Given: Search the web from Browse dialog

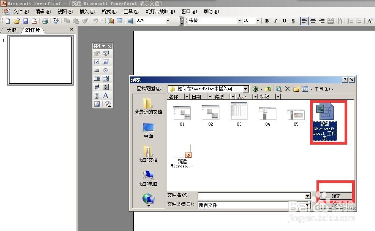Looking at the screenshot, I should point(278,89).
